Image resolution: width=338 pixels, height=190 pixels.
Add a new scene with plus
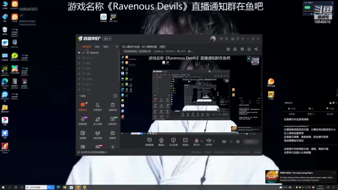117,47
